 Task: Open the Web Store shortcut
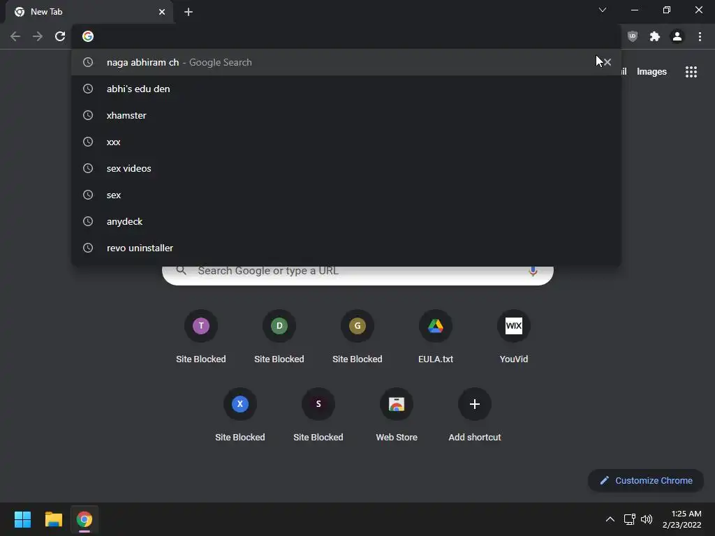397,415
